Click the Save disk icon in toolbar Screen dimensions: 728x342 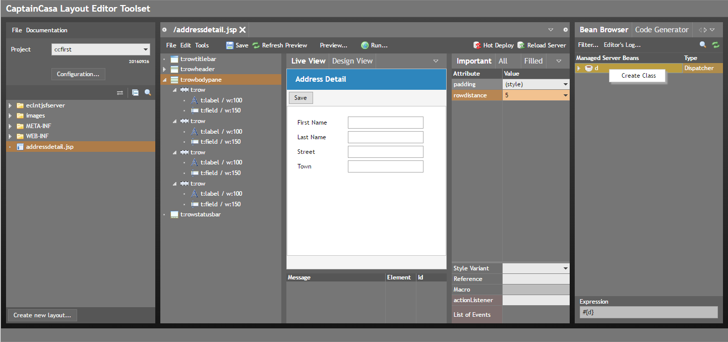point(230,45)
